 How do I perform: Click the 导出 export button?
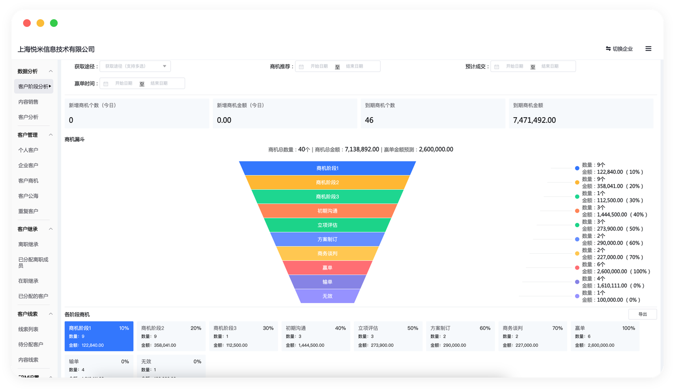point(642,314)
